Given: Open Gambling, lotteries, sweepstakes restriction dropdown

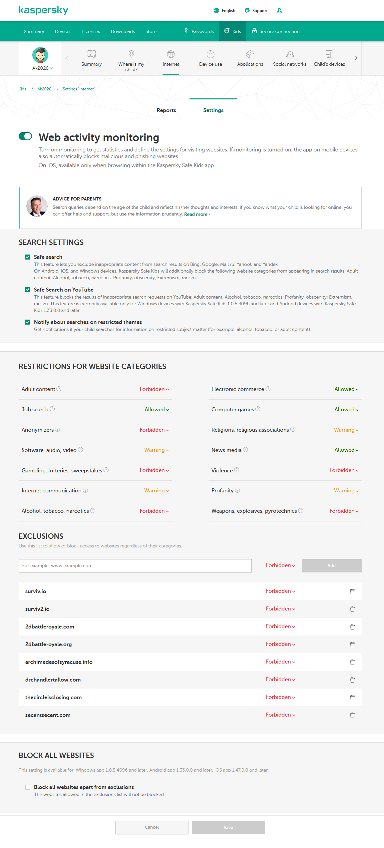Looking at the screenshot, I should click(154, 470).
